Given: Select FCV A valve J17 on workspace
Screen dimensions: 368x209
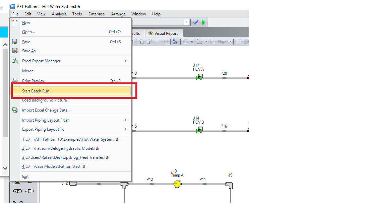Looking at the screenshot, I should point(199,77).
